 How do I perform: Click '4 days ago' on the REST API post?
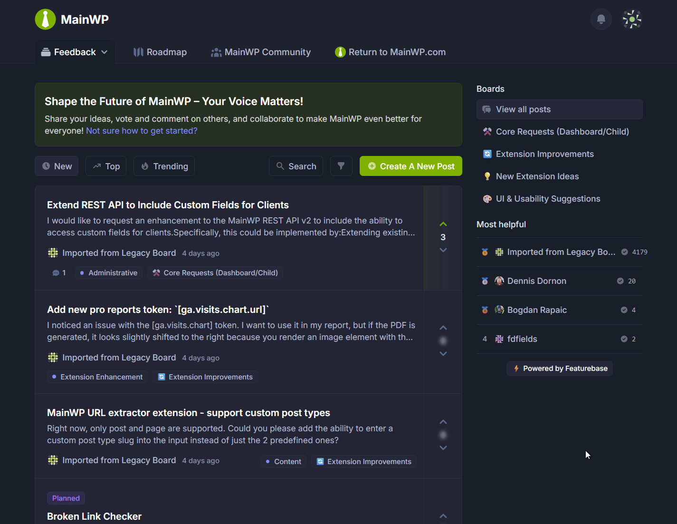click(x=200, y=253)
